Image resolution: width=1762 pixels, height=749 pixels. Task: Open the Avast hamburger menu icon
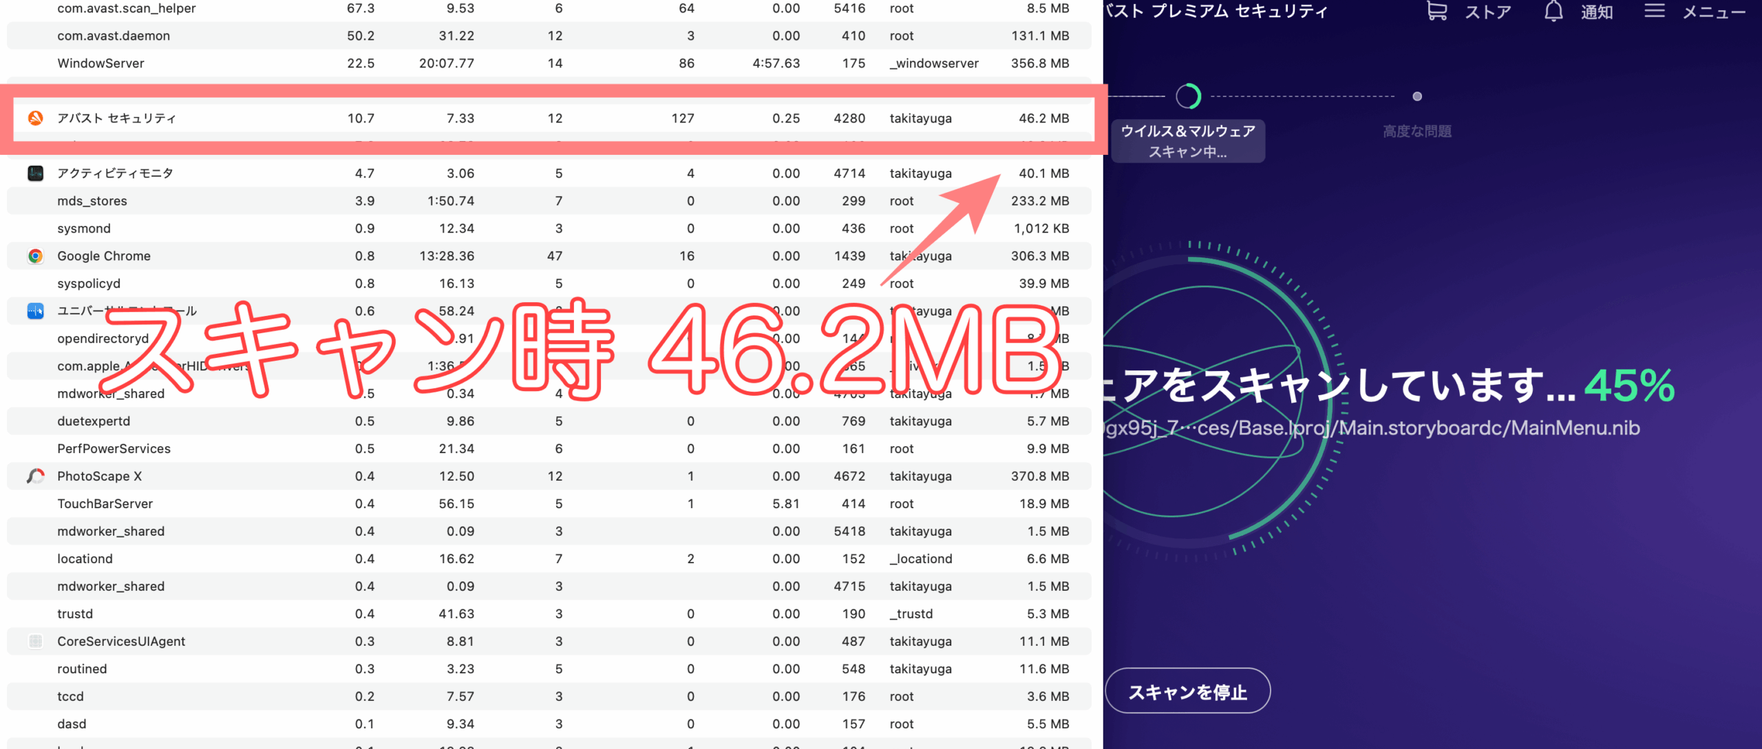pyautogui.click(x=1655, y=11)
